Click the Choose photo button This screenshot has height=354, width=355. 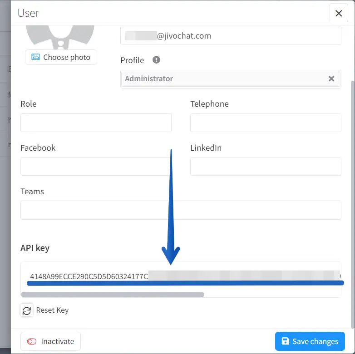[x=61, y=57]
